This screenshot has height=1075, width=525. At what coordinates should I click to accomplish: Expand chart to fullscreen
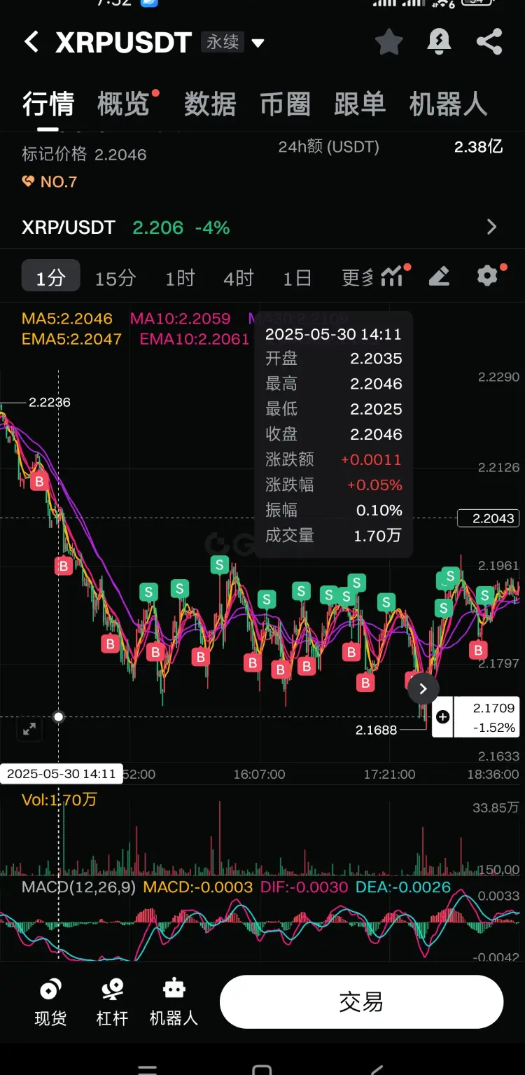pos(29,729)
